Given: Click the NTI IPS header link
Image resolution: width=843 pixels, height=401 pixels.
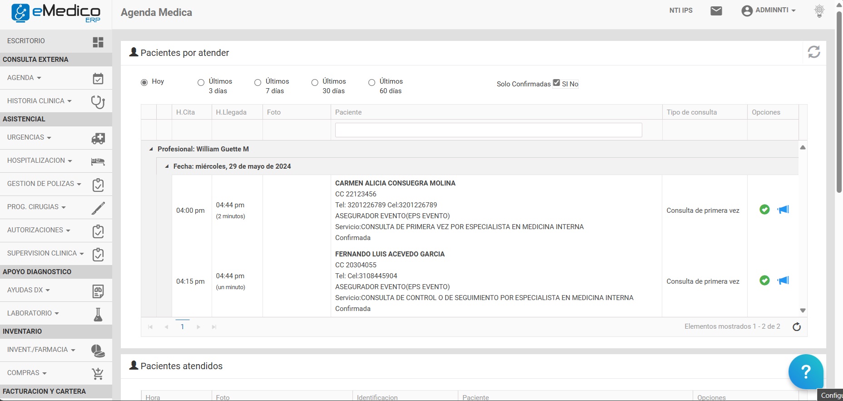Looking at the screenshot, I should point(681,10).
